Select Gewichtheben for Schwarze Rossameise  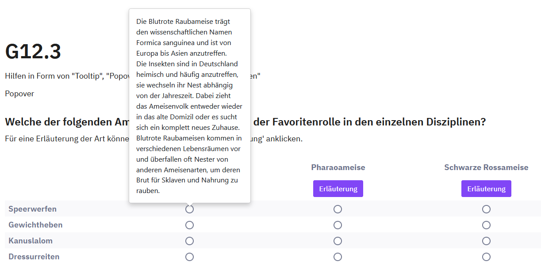[486, 225]
